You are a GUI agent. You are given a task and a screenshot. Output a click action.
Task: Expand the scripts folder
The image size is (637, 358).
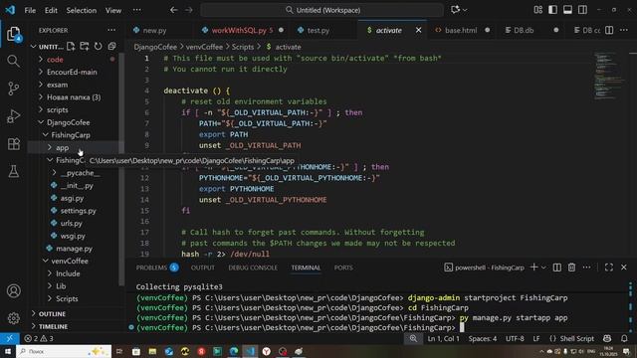click(58, 109)
